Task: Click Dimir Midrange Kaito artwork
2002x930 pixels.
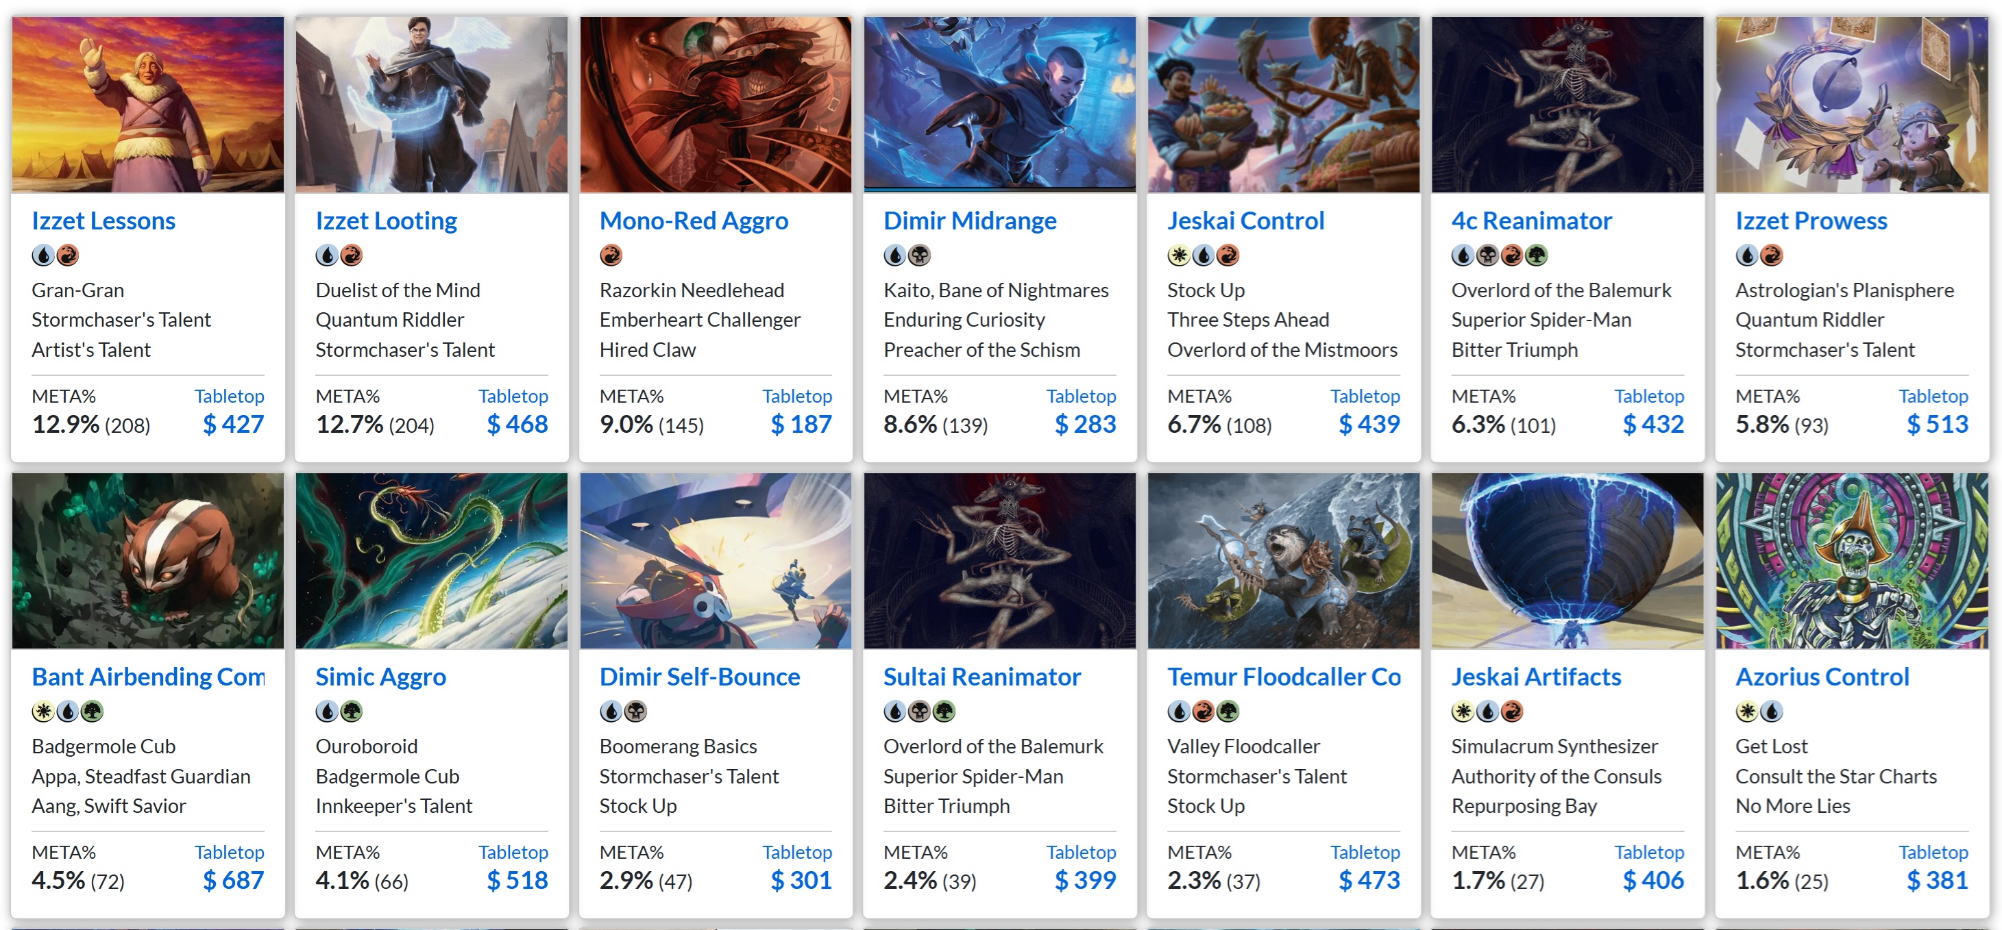Action: (999, 105)
